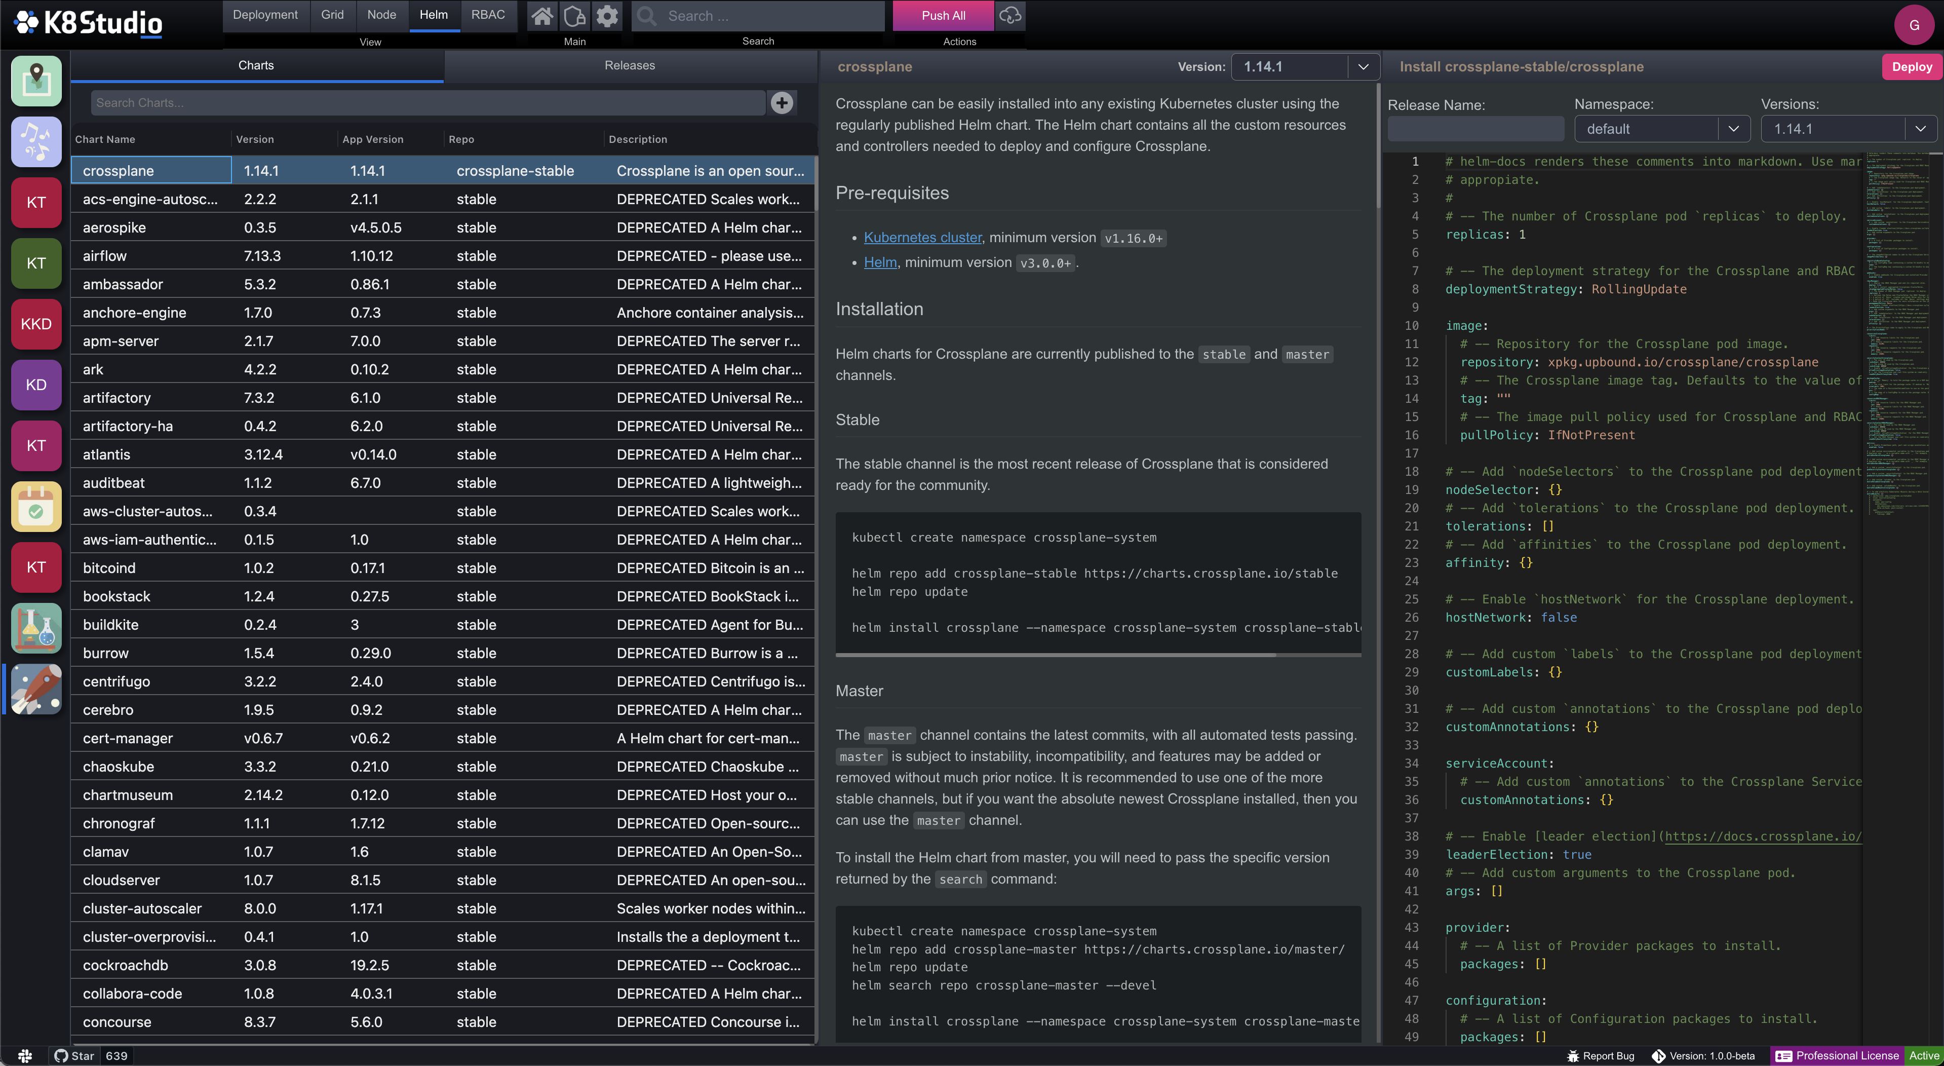Click the 639 star count badge
Screen dimensions: 1944x1066
[x=116, y=1055]
